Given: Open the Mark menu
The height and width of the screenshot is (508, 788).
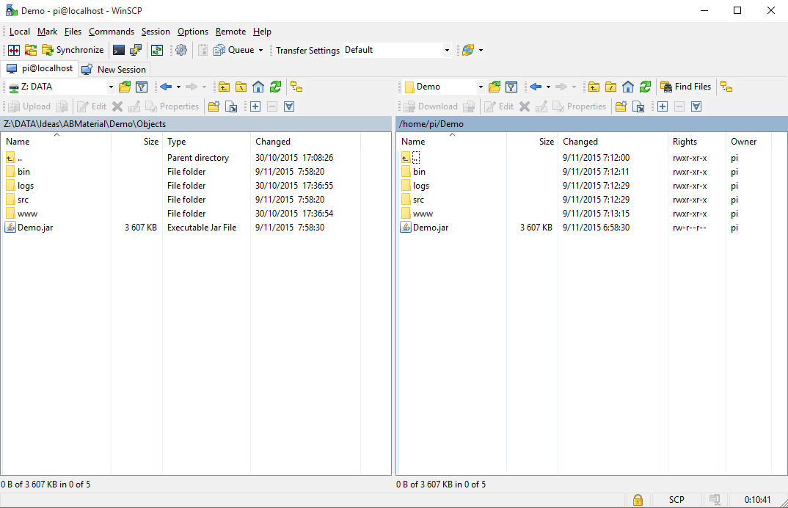Looking at the screenshot, I should coord(47,32).
